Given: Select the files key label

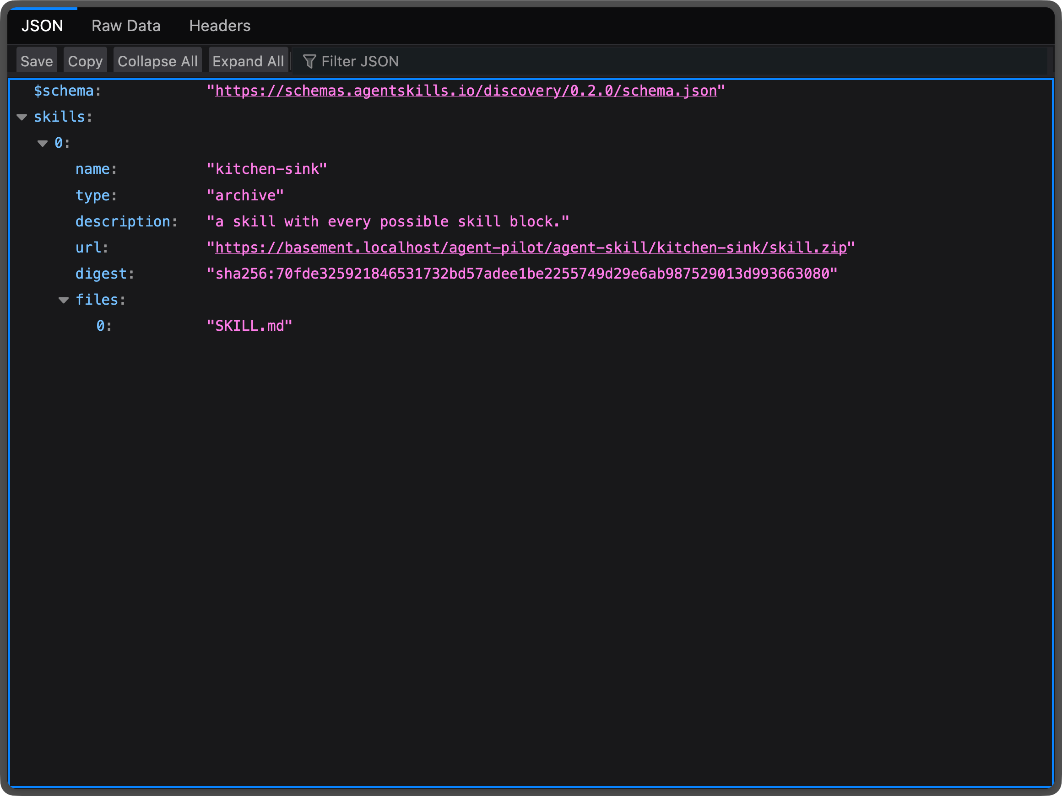Looking at the screenshot, I should (x=97, y=300).
